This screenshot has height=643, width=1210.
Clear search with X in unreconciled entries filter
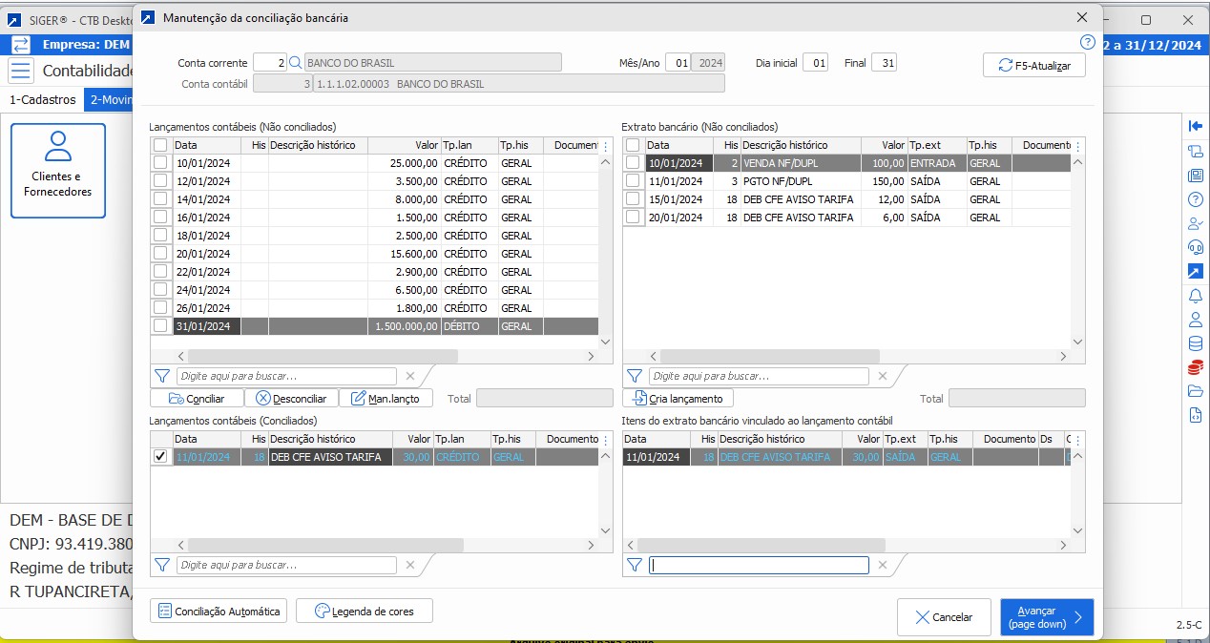point(410,376)
